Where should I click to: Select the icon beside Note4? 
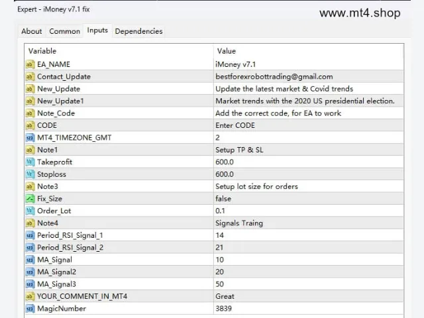click(30, 223)
